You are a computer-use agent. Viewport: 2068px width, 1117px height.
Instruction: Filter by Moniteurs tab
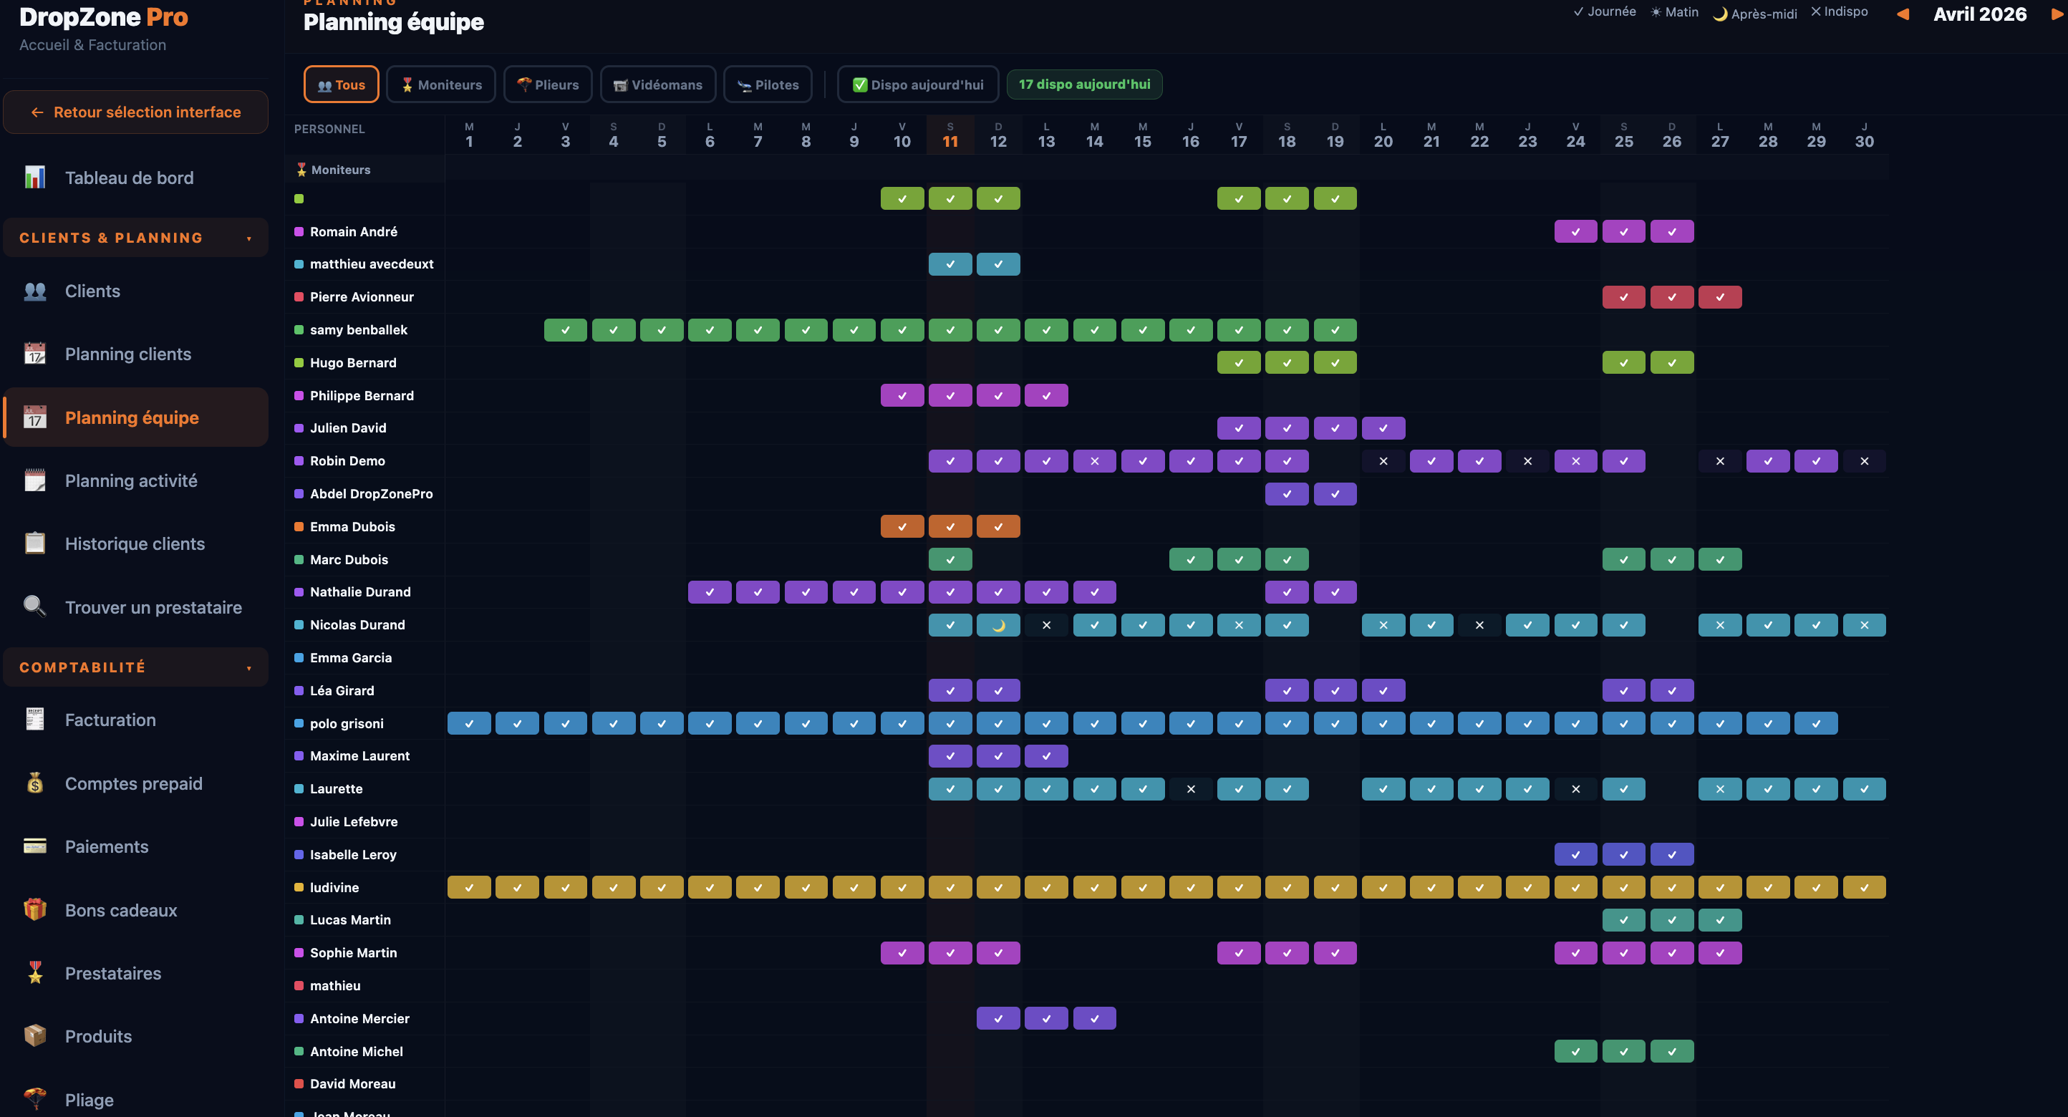pos(440,84)
